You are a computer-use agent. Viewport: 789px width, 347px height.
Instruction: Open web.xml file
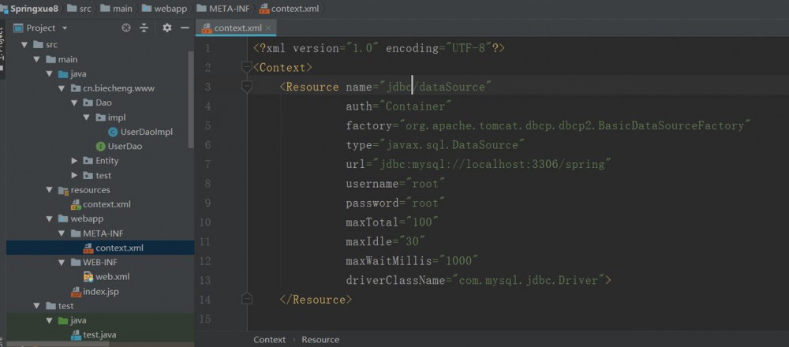[113, 277]
